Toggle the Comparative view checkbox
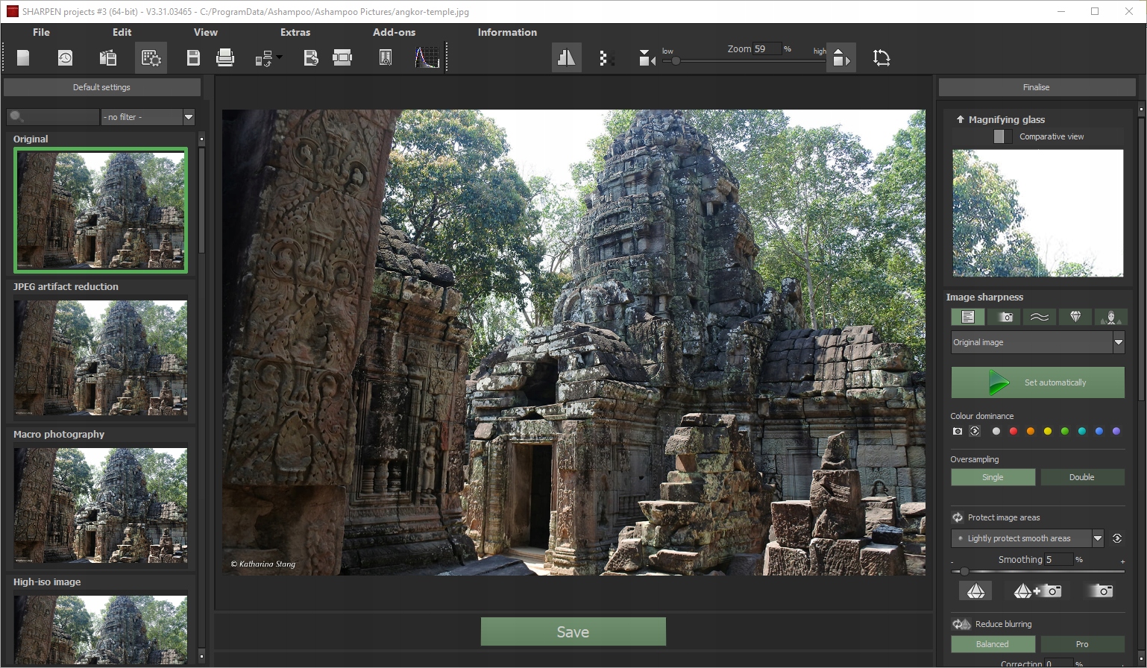1147x668 pixels. coord(1002,136)
